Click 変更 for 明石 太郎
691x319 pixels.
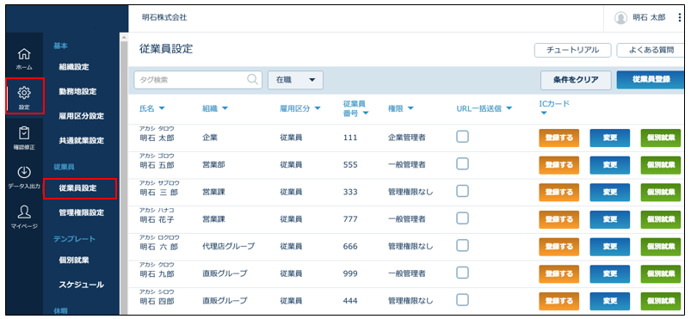coord(609,138)
